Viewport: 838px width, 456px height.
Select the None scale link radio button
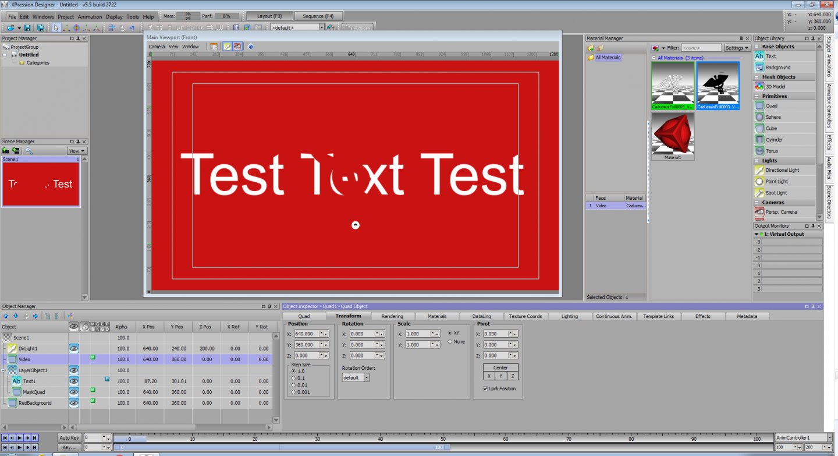point(450,341)
